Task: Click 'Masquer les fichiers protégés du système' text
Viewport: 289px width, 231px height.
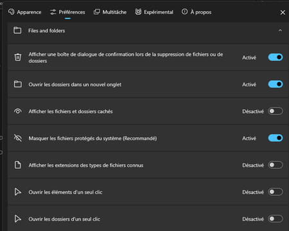Action: pos(92,139)
